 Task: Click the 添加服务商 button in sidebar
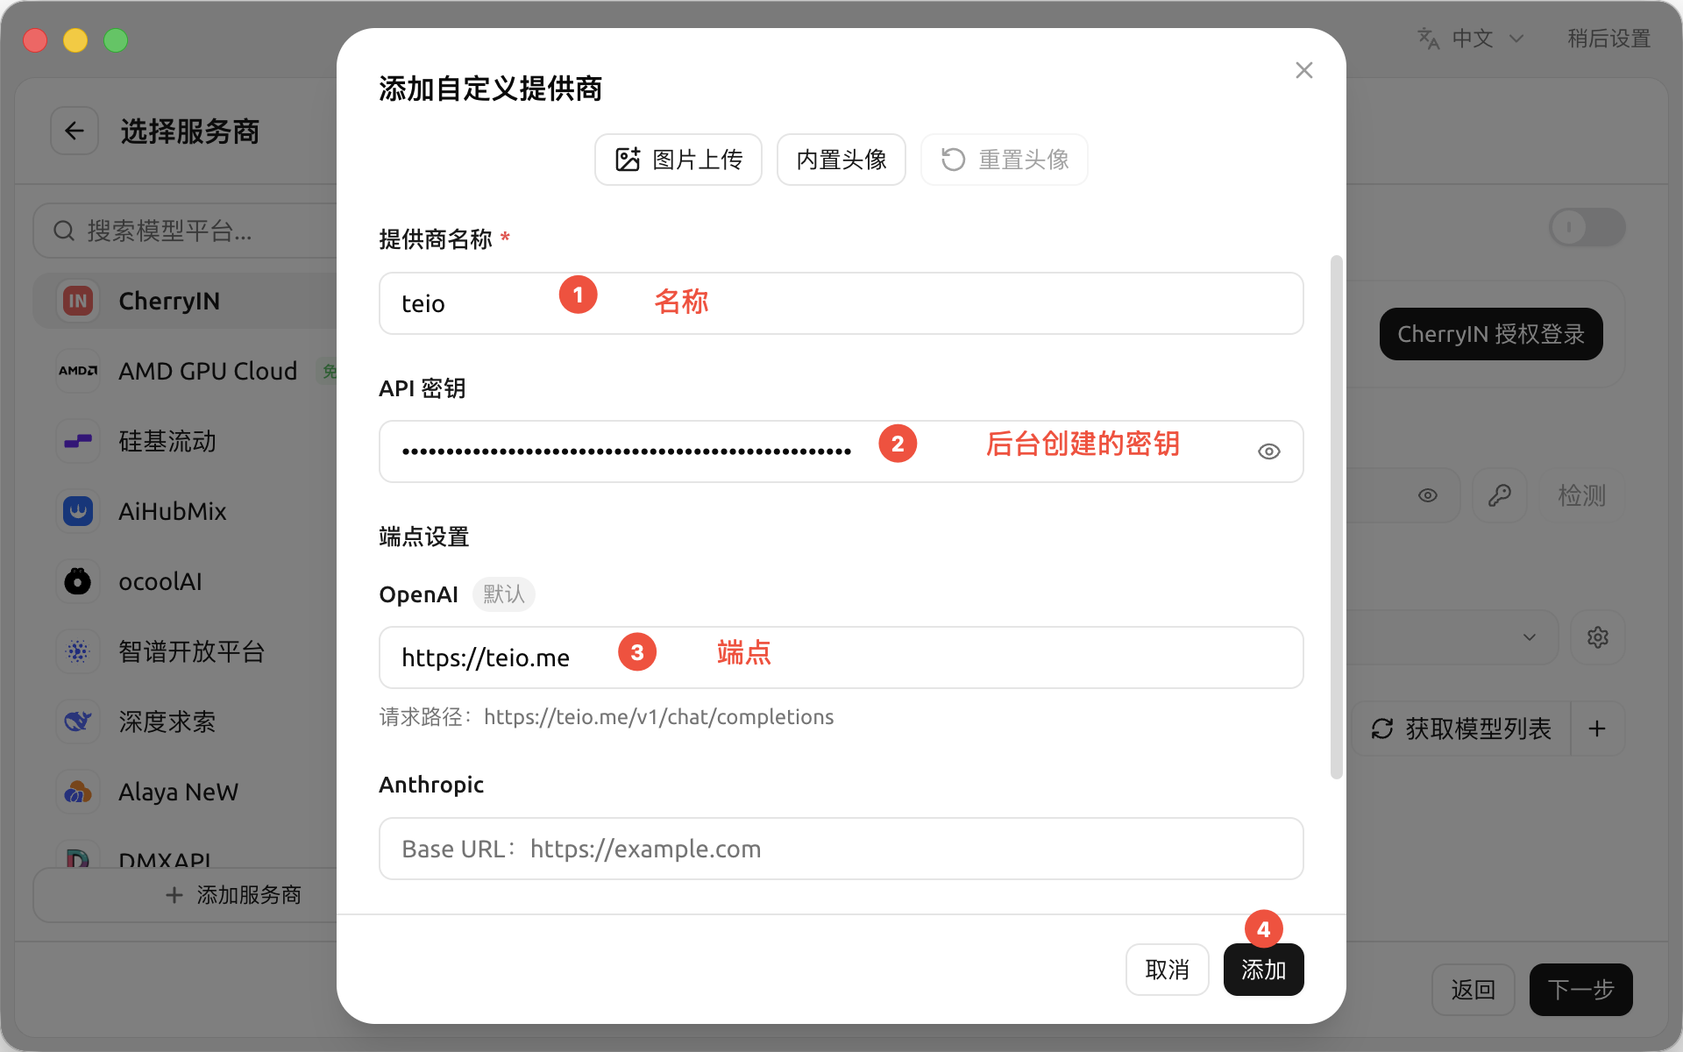pyautogui.click(x=185, y=895)
